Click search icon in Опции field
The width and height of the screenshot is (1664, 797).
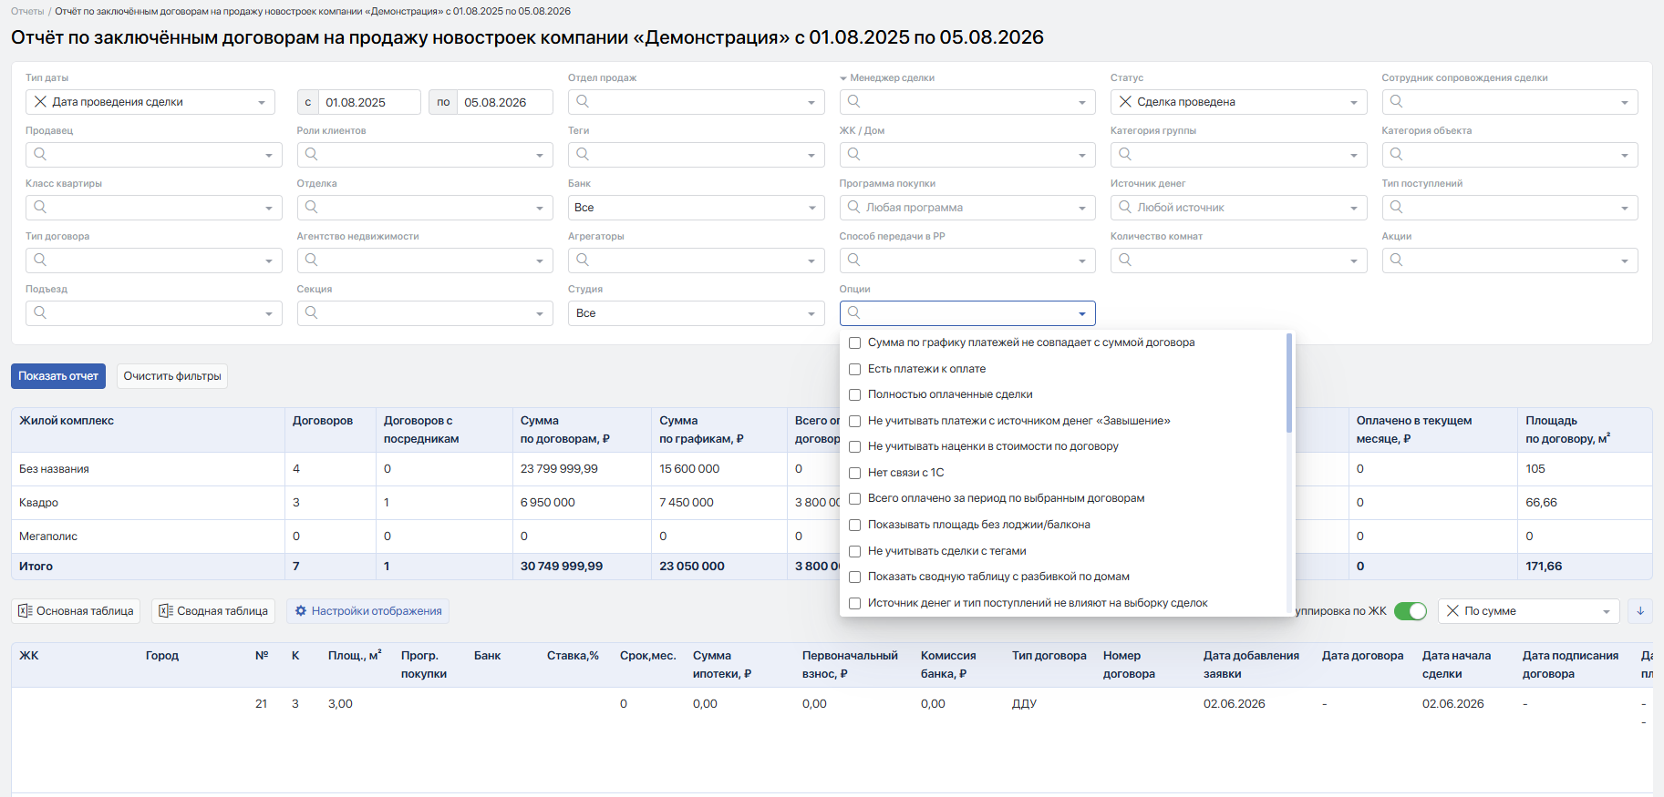(854, 312)
